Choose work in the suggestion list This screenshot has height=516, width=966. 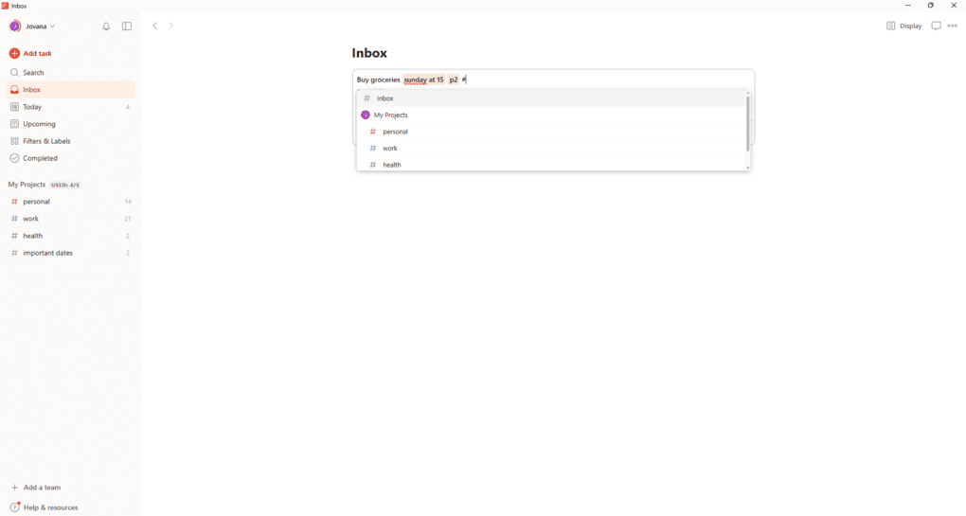point(551,149)
